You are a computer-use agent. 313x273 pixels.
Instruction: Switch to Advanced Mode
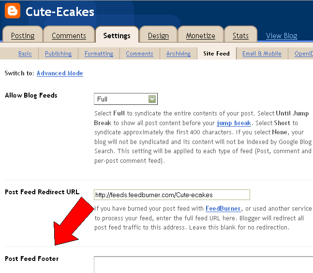point(60,73)
